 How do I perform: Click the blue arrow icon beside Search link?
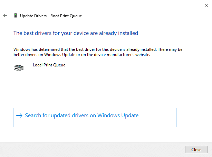[19, 116]
